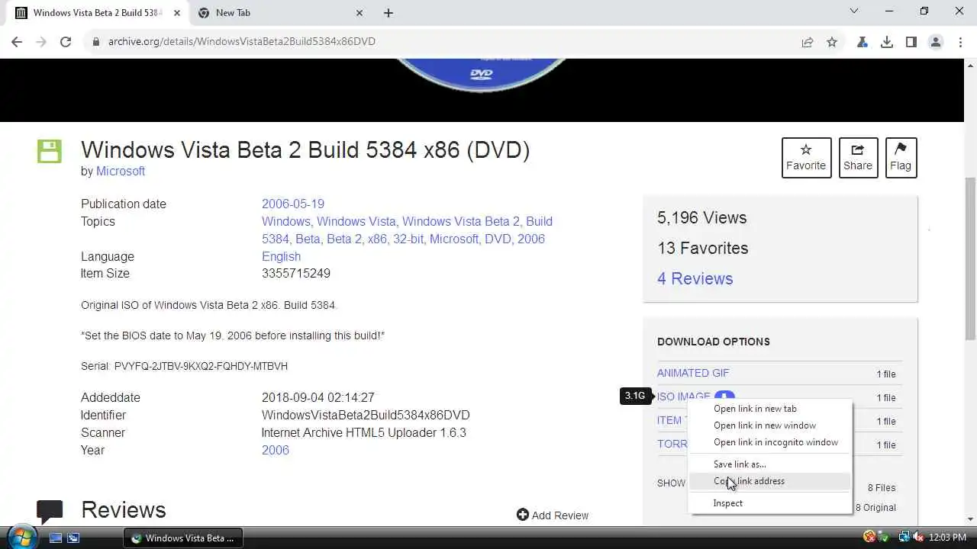Bookmark this page with the star icon
Viewport: 977px width, 549px height.
(x=832, y=42)
